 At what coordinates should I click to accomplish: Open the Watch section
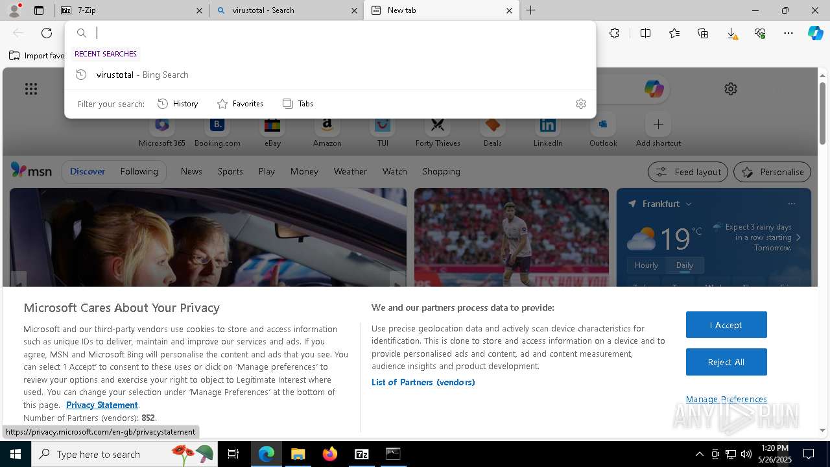pos(394,171)
